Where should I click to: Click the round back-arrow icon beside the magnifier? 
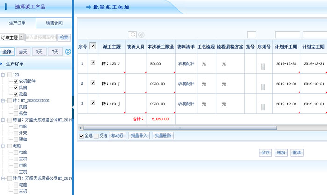[141, 35]
